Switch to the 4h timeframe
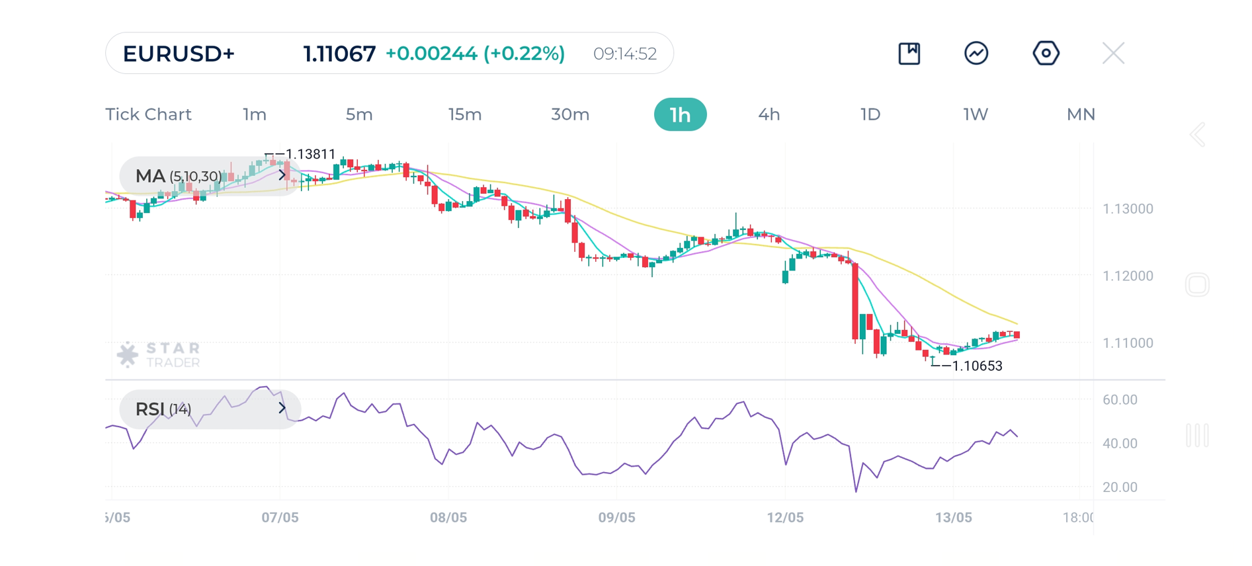Screen dimensions: 1252x566 tap(769, 114)
